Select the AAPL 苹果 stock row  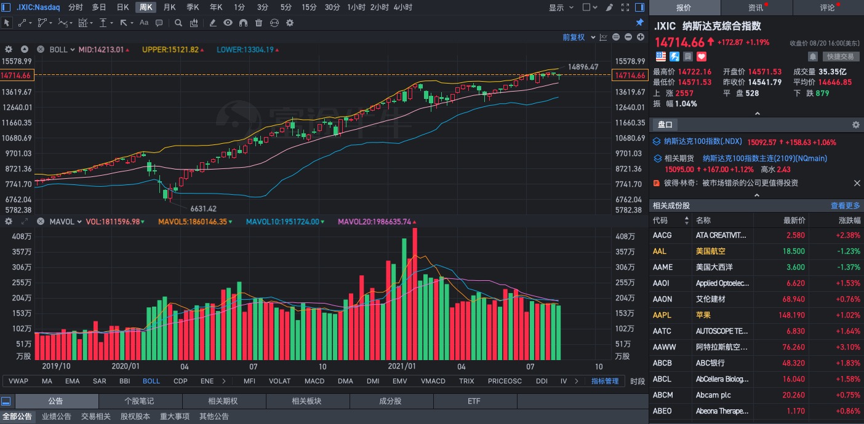[x=756, y=315]
